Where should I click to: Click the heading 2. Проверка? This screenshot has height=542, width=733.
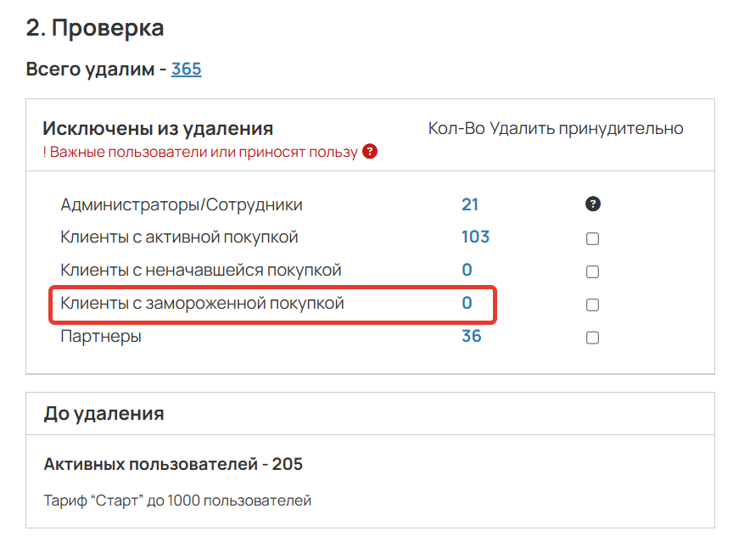(94, 27)
